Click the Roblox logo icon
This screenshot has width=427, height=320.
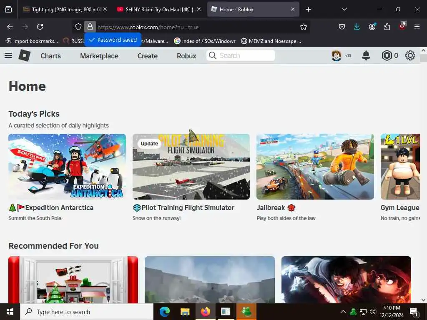(x=25, y=55)
